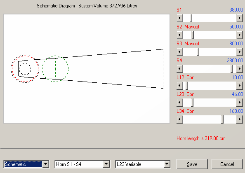245x173 pixels.
Task: Click the L34 Con slider thumb
Action: point(222,119)
